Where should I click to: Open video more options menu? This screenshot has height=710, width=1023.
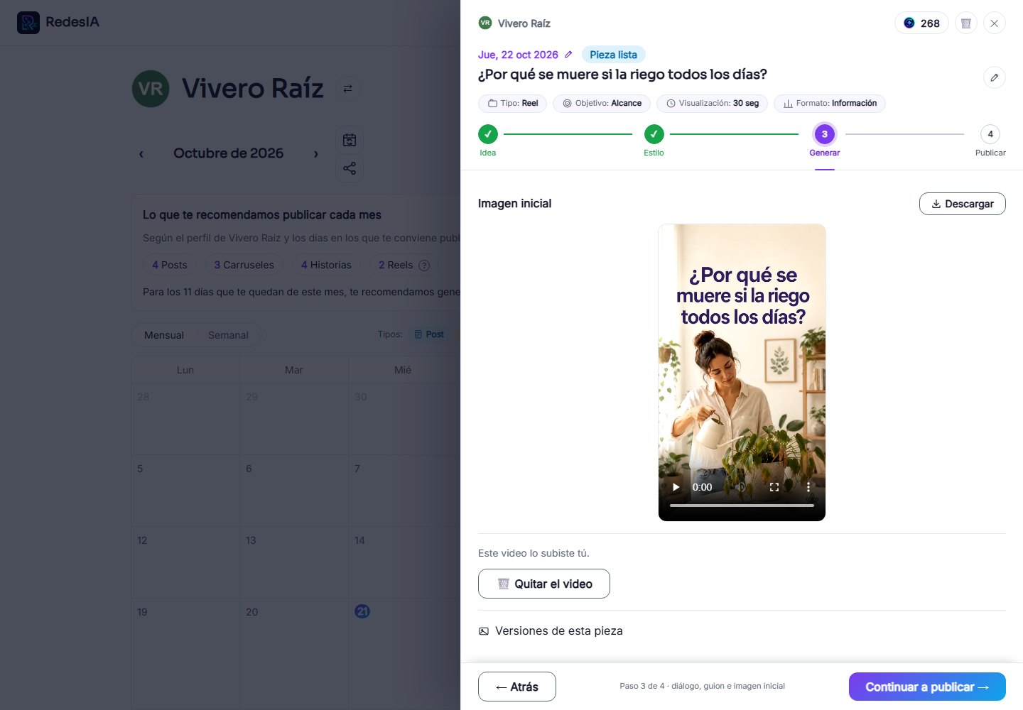click(808, 487)
